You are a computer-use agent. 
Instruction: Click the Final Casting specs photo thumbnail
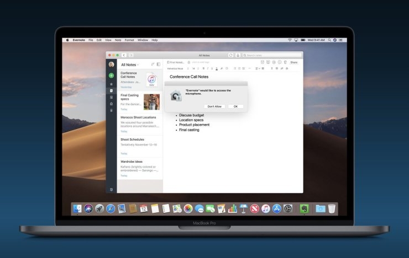coord(151,101)
